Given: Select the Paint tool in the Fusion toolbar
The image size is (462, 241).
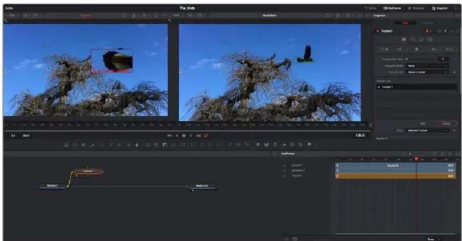Looking at the screenshot, I should click(x=92, y=145).
